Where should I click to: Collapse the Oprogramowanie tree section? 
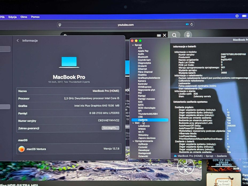pyautogui.click(x=133, y=141)
